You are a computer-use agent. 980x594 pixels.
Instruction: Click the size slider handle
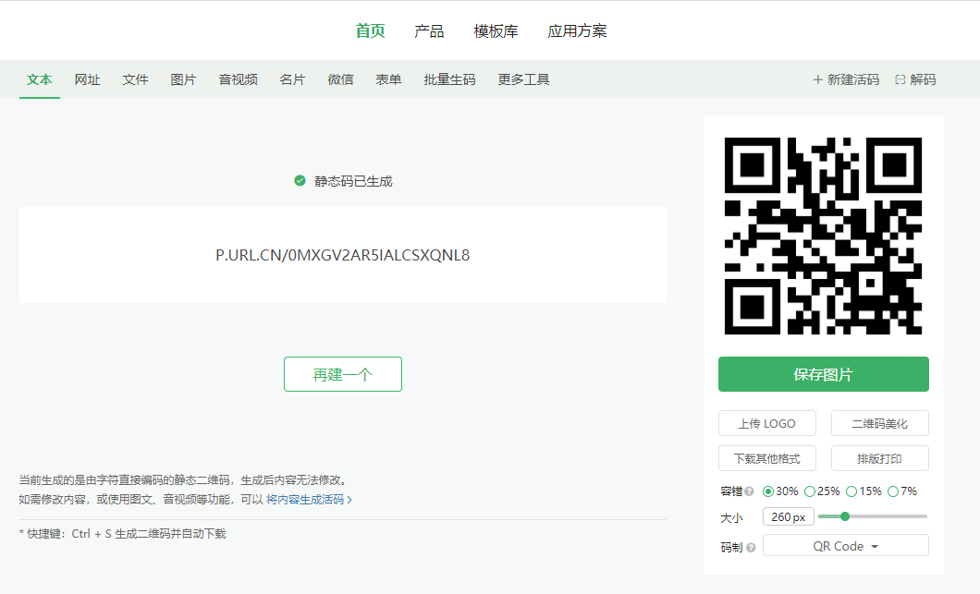pyautogui.click(x=845, y=516)
